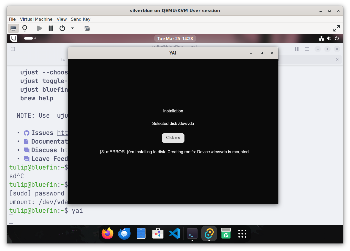
Task: Click the ERROR installing to disk message
Action: coord(174,152)
